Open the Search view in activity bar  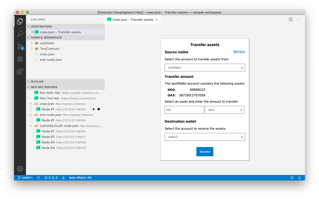click(20, 34)
